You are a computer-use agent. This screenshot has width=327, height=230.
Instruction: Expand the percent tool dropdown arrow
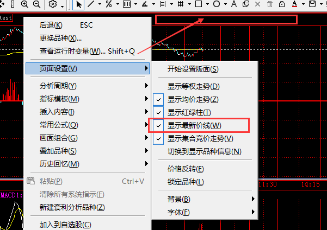point(118,4)
